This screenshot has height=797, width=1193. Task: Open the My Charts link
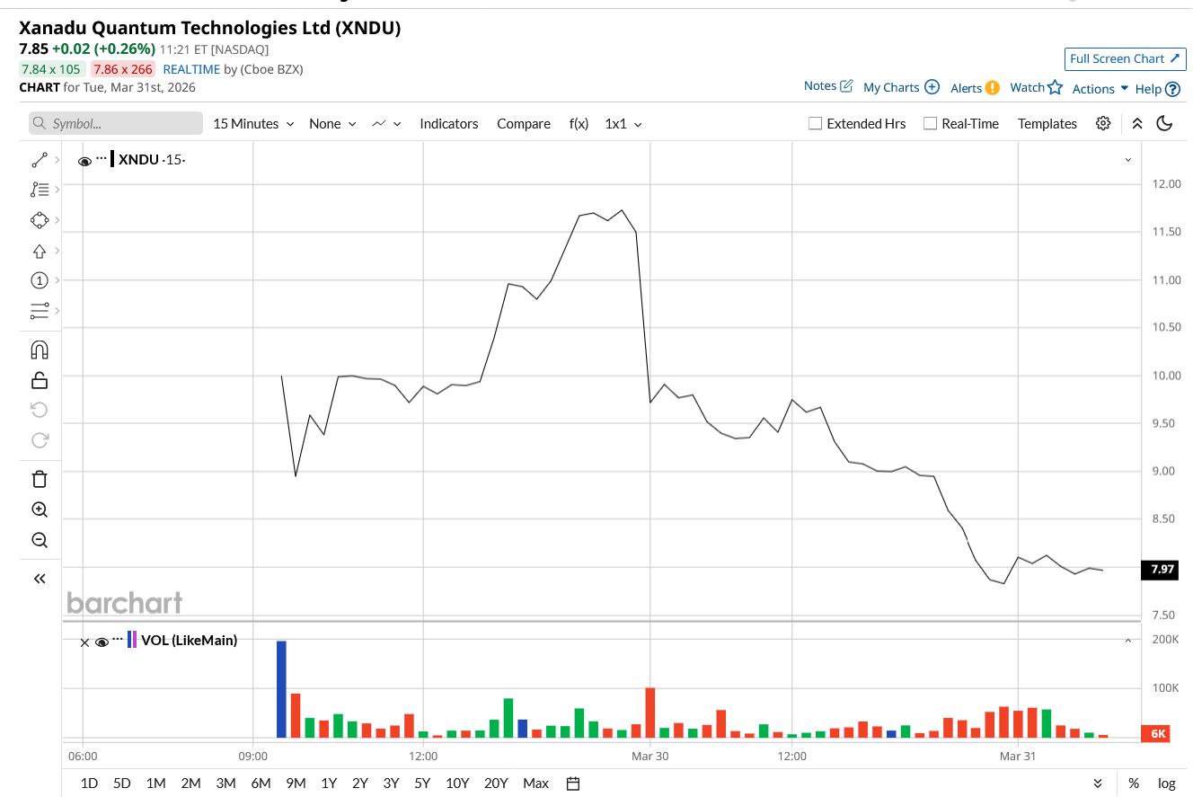click(891, 88)
